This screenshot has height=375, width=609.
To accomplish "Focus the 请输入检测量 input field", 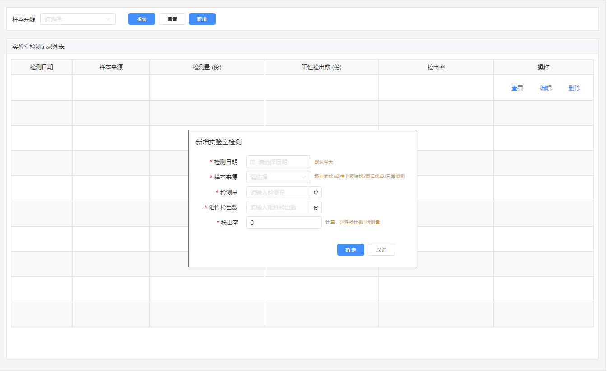I will coord(278,192).
